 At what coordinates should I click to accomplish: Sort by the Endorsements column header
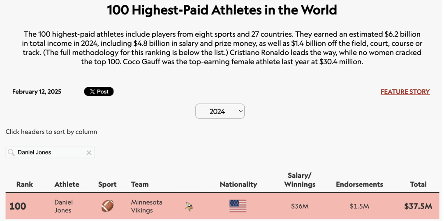click(x=359, y=184)
